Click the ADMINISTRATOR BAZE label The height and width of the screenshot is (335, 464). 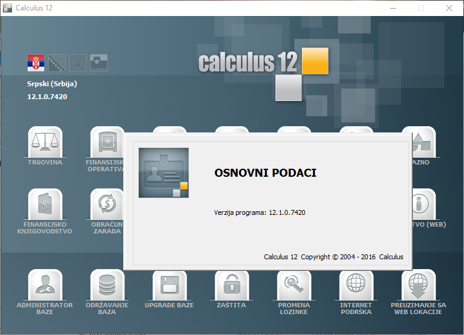pyautogui.click(x=45, y=309)
